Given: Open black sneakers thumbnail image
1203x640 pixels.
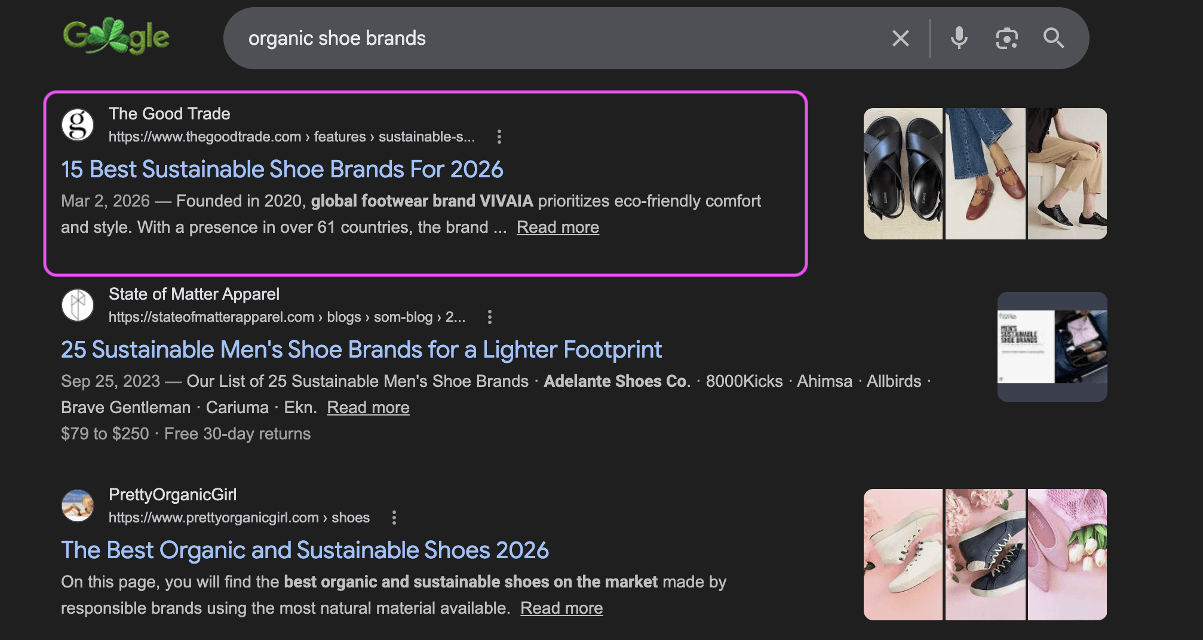Looking at the screenshot, I should (x=1067, y=174).
